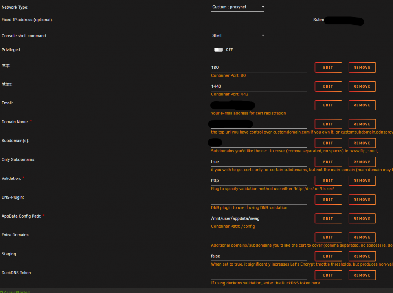Screen dimensions: 393x293
Task: Click the http port field showing 180
Action: tap(259, 68)
